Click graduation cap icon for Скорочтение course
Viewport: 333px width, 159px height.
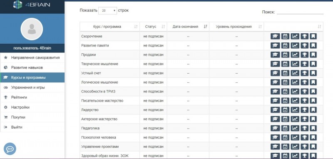pos(275,36)
